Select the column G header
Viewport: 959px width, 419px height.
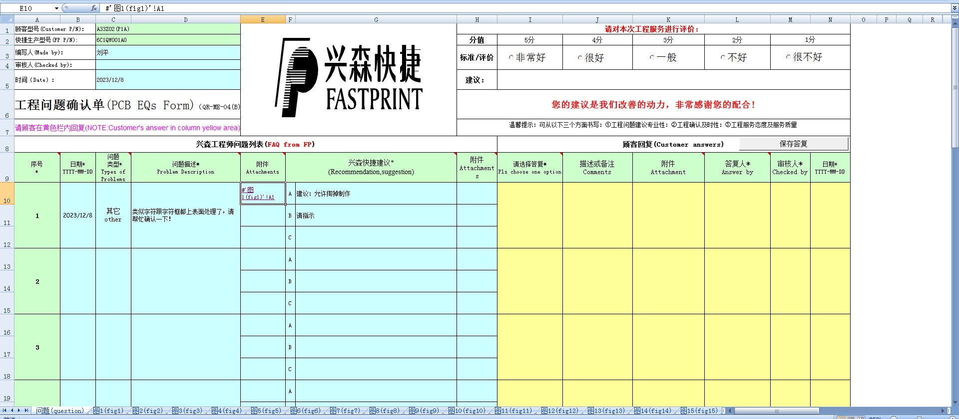(x=376, y=19)
